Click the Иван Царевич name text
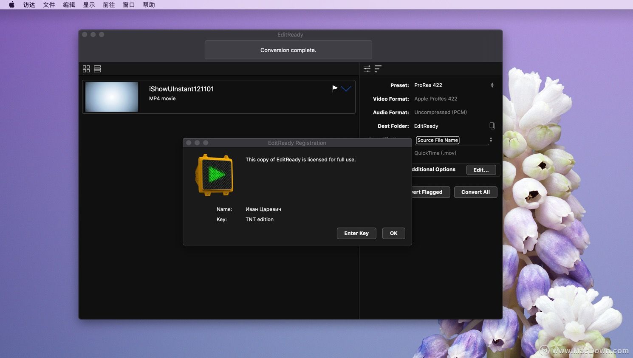Viewport: 633px width, 358px height. (263, 209)
